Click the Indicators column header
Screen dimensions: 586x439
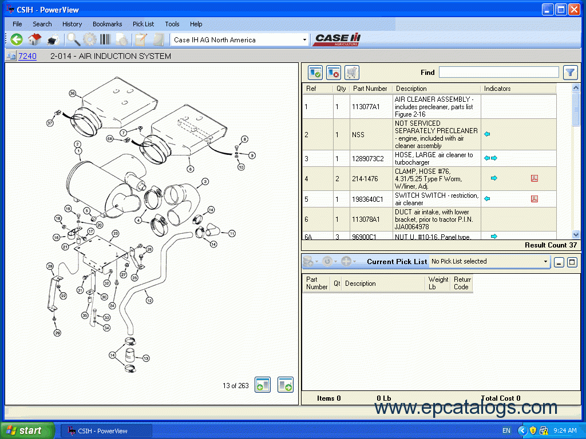tap(518, 89)
